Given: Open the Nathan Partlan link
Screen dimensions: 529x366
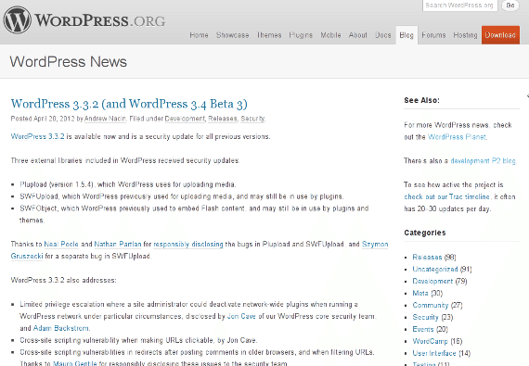Looking at the screenshot, I should (118, 244).
